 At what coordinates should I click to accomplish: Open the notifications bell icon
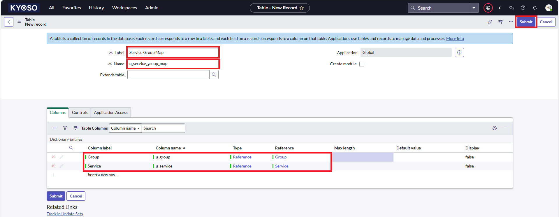(x=535, y=8)
